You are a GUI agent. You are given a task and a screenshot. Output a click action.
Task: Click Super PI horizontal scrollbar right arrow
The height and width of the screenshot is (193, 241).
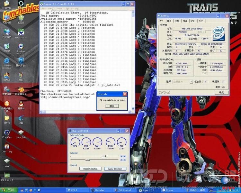coord(130,112)
